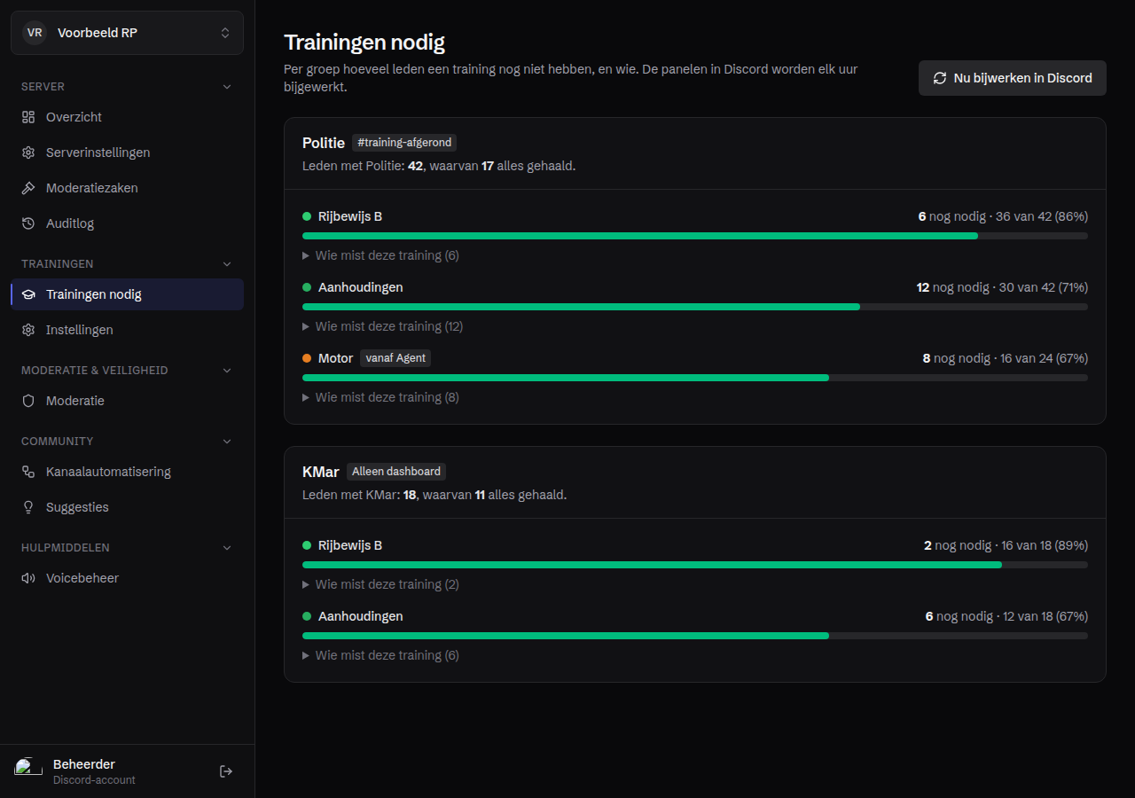Screen dimensions: 1135x798
Task: Open Kanaalautomatisering workflow icon
Action: [28, 472]
